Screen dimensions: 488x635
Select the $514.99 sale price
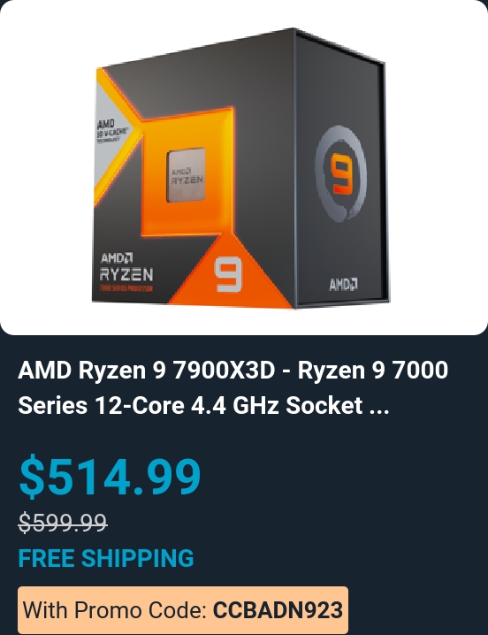110,476
